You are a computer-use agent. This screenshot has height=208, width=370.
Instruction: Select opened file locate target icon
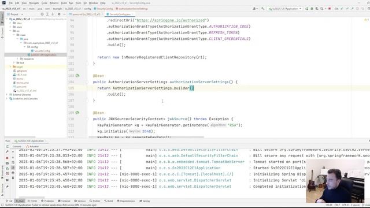[x=42, y=14]
